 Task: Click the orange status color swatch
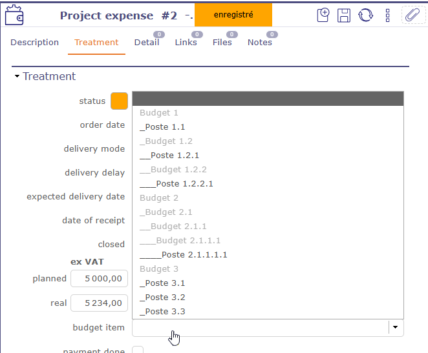tap(119, 101)
